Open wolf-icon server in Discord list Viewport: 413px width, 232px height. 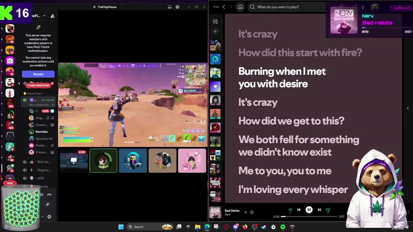pos(10,136)
